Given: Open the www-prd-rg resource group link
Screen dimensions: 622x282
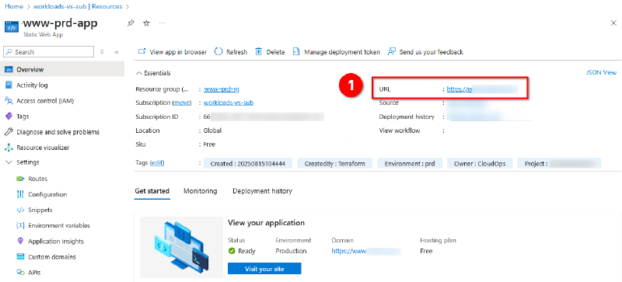Looking at the screenshot, I should [222, 89].
